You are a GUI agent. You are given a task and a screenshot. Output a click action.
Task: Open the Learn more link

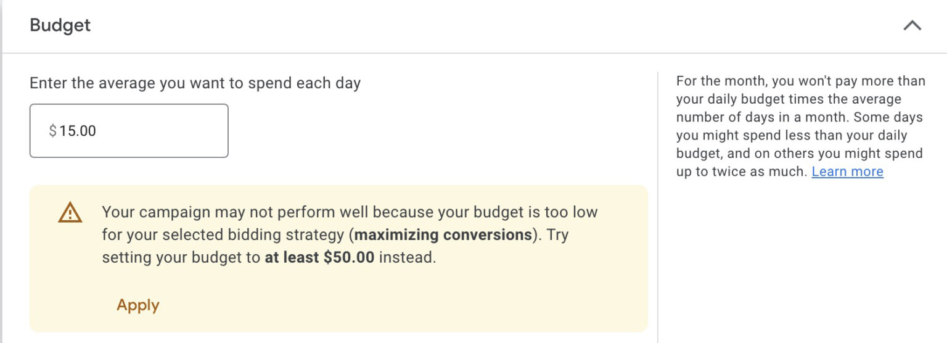[847, 171]
